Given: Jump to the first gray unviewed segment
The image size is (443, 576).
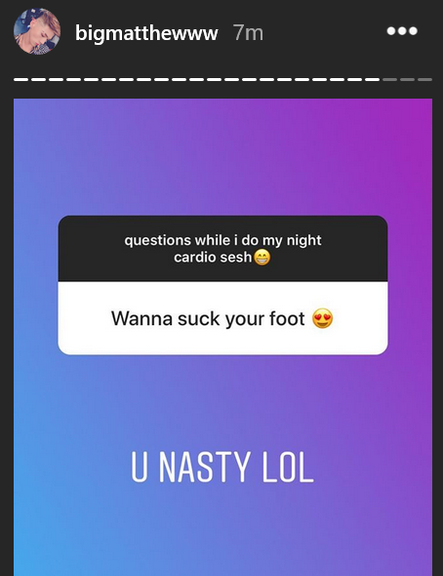Looking at the screenshot, I should click(x=389, y=79).
